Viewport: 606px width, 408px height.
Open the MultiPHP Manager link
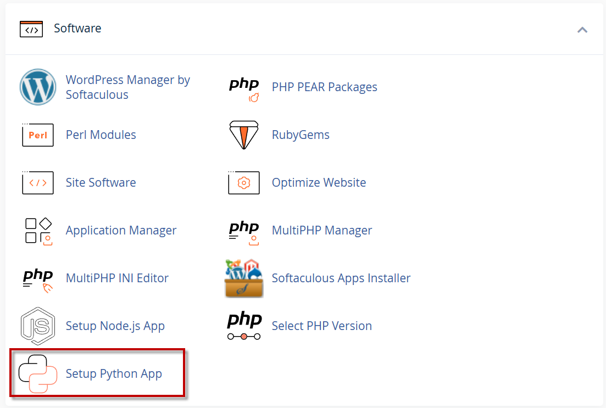321,231
